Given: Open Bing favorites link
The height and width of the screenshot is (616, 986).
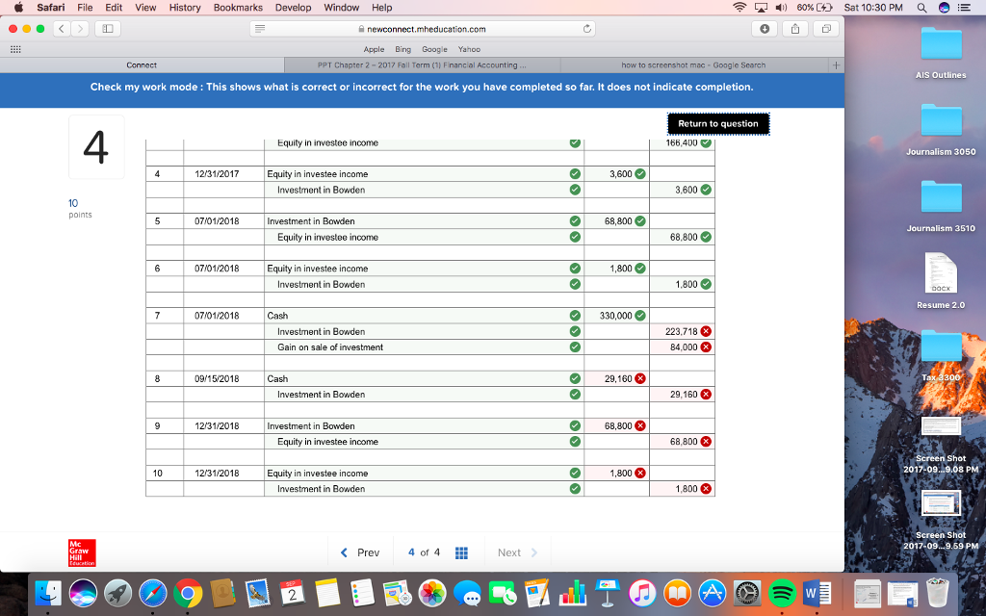Looking at the screenshot, I should tap(403, 49).
